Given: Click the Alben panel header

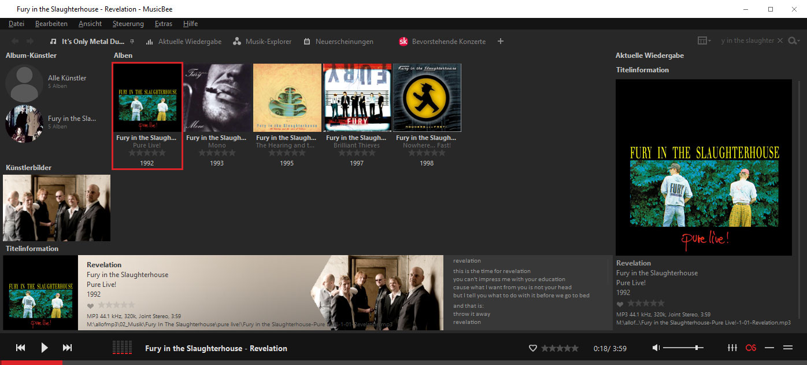Looking at the screenshot, I should pos(123,56).
